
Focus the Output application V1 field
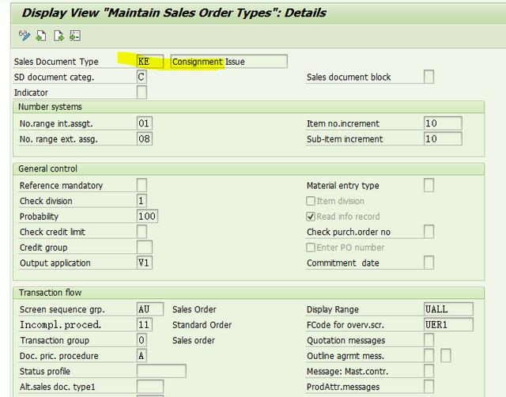[144, 263]
